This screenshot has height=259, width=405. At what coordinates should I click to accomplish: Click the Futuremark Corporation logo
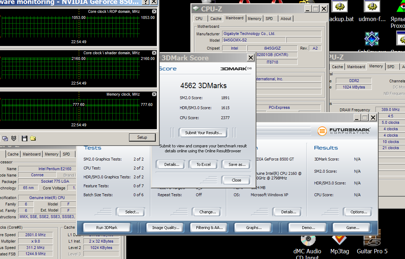tap(344, 131)
